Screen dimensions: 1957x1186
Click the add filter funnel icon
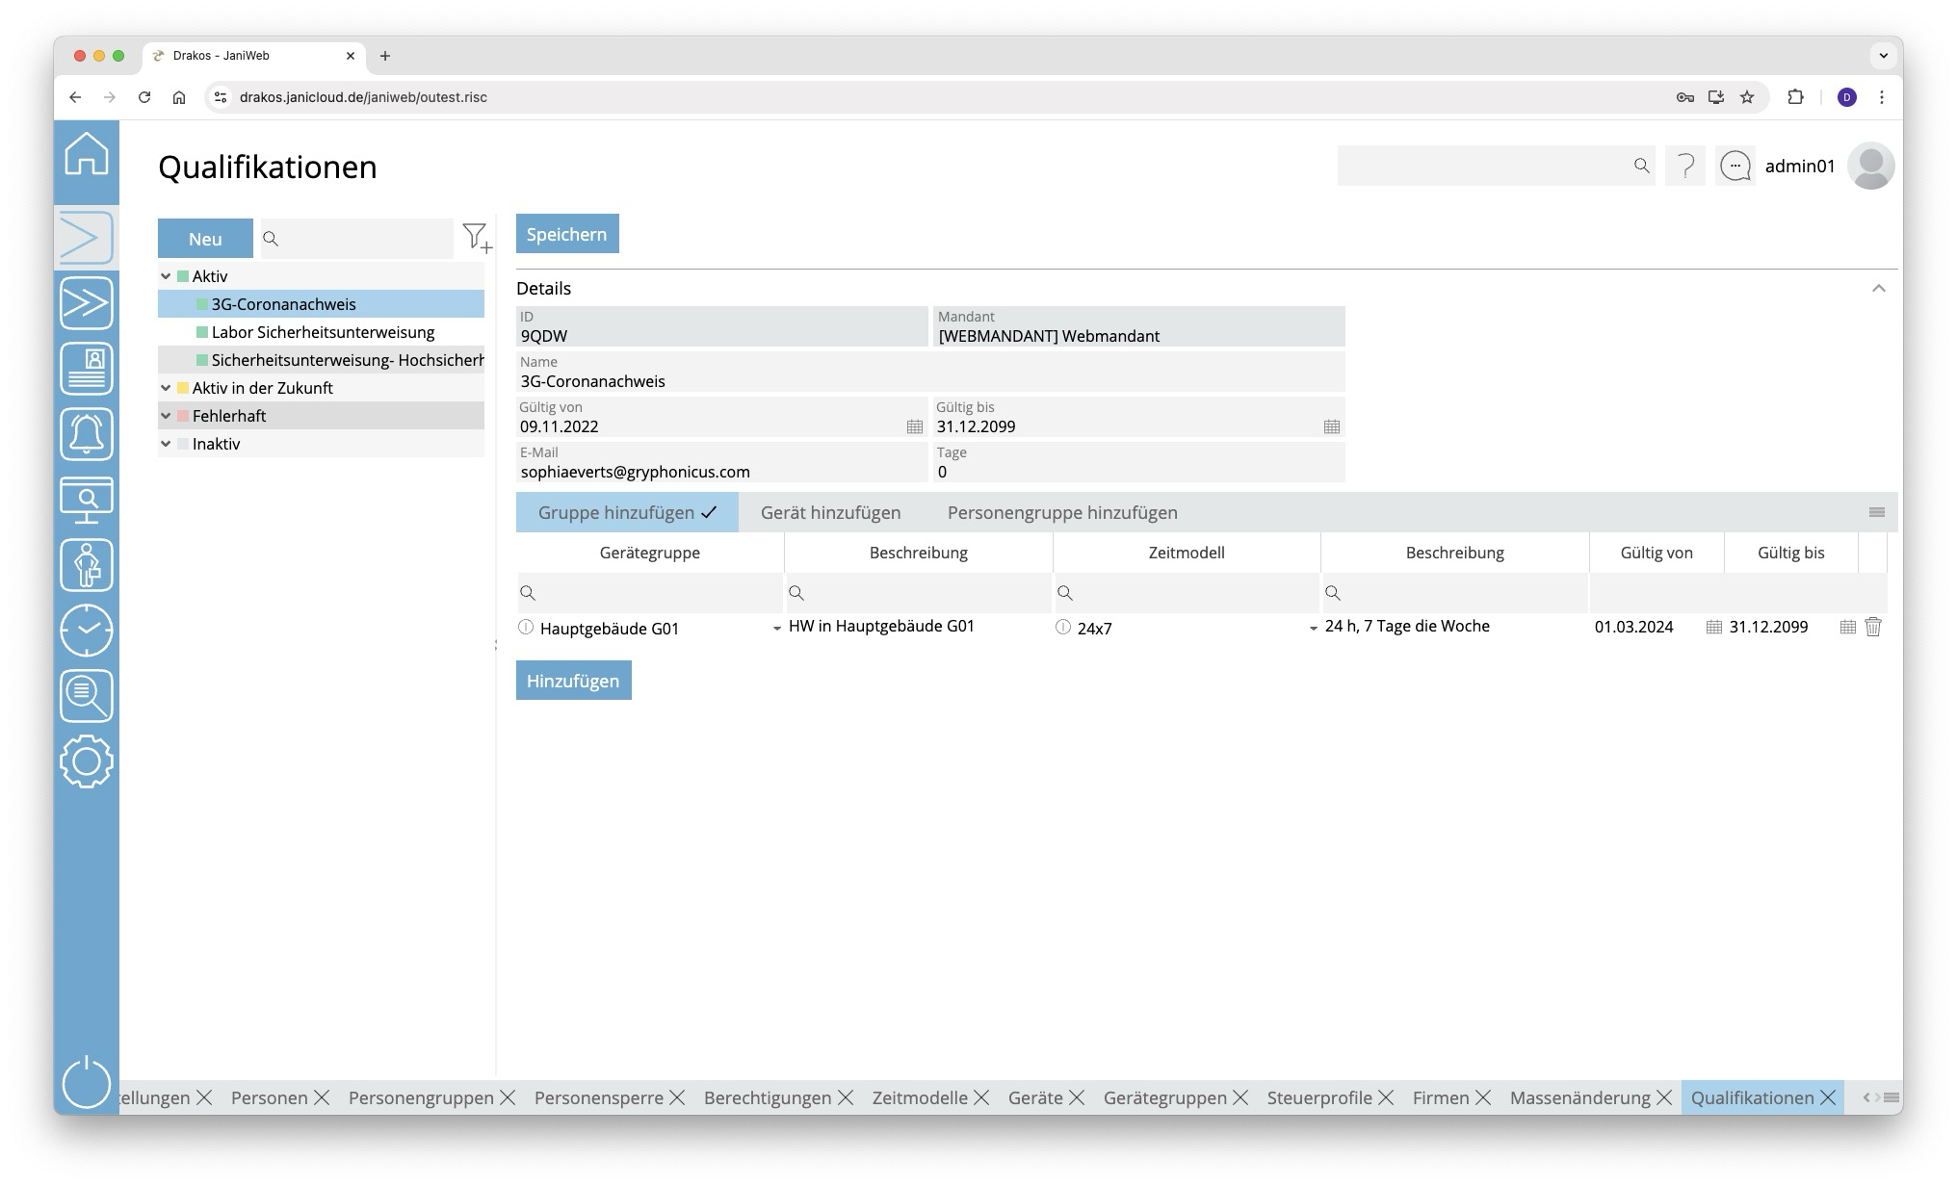click(476, 238)
